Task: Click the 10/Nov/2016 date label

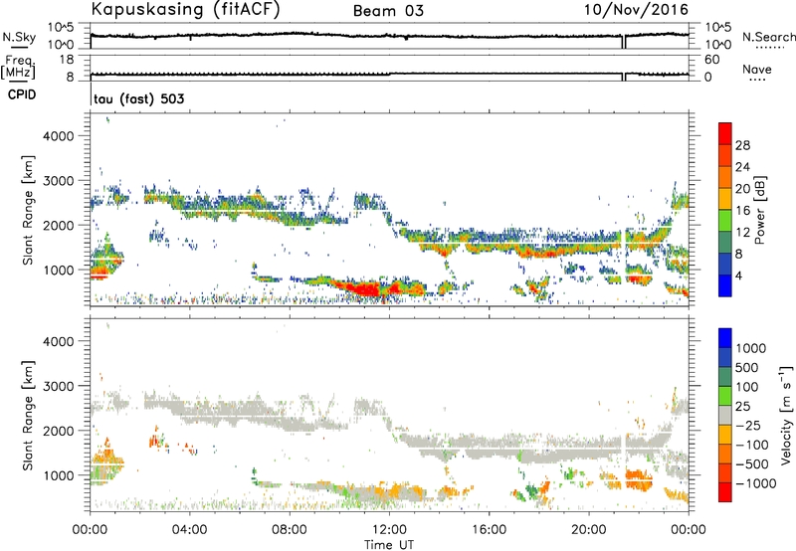Action: point(636,10)
